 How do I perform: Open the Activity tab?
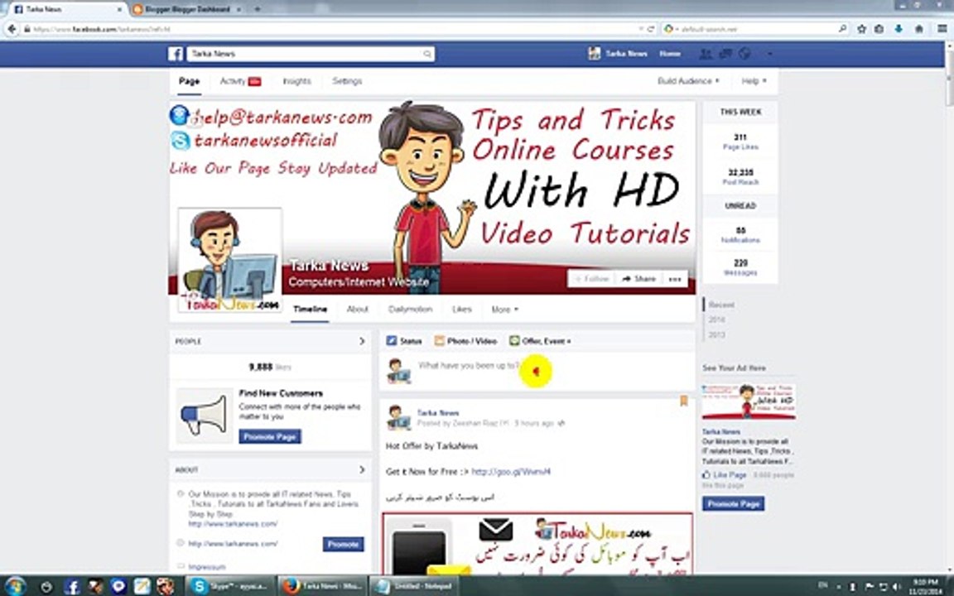[240, 81]
